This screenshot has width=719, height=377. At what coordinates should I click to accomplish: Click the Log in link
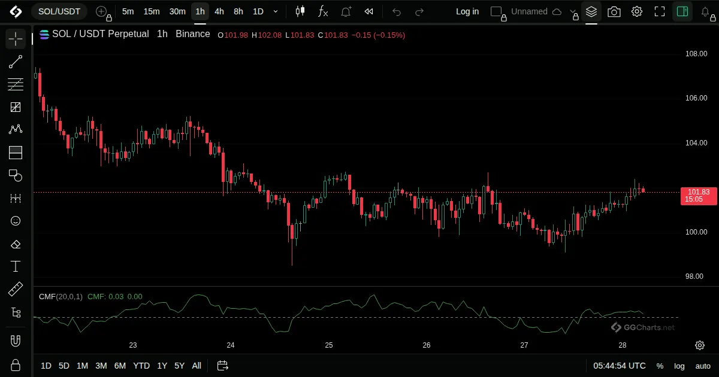[x=467, y=11]
